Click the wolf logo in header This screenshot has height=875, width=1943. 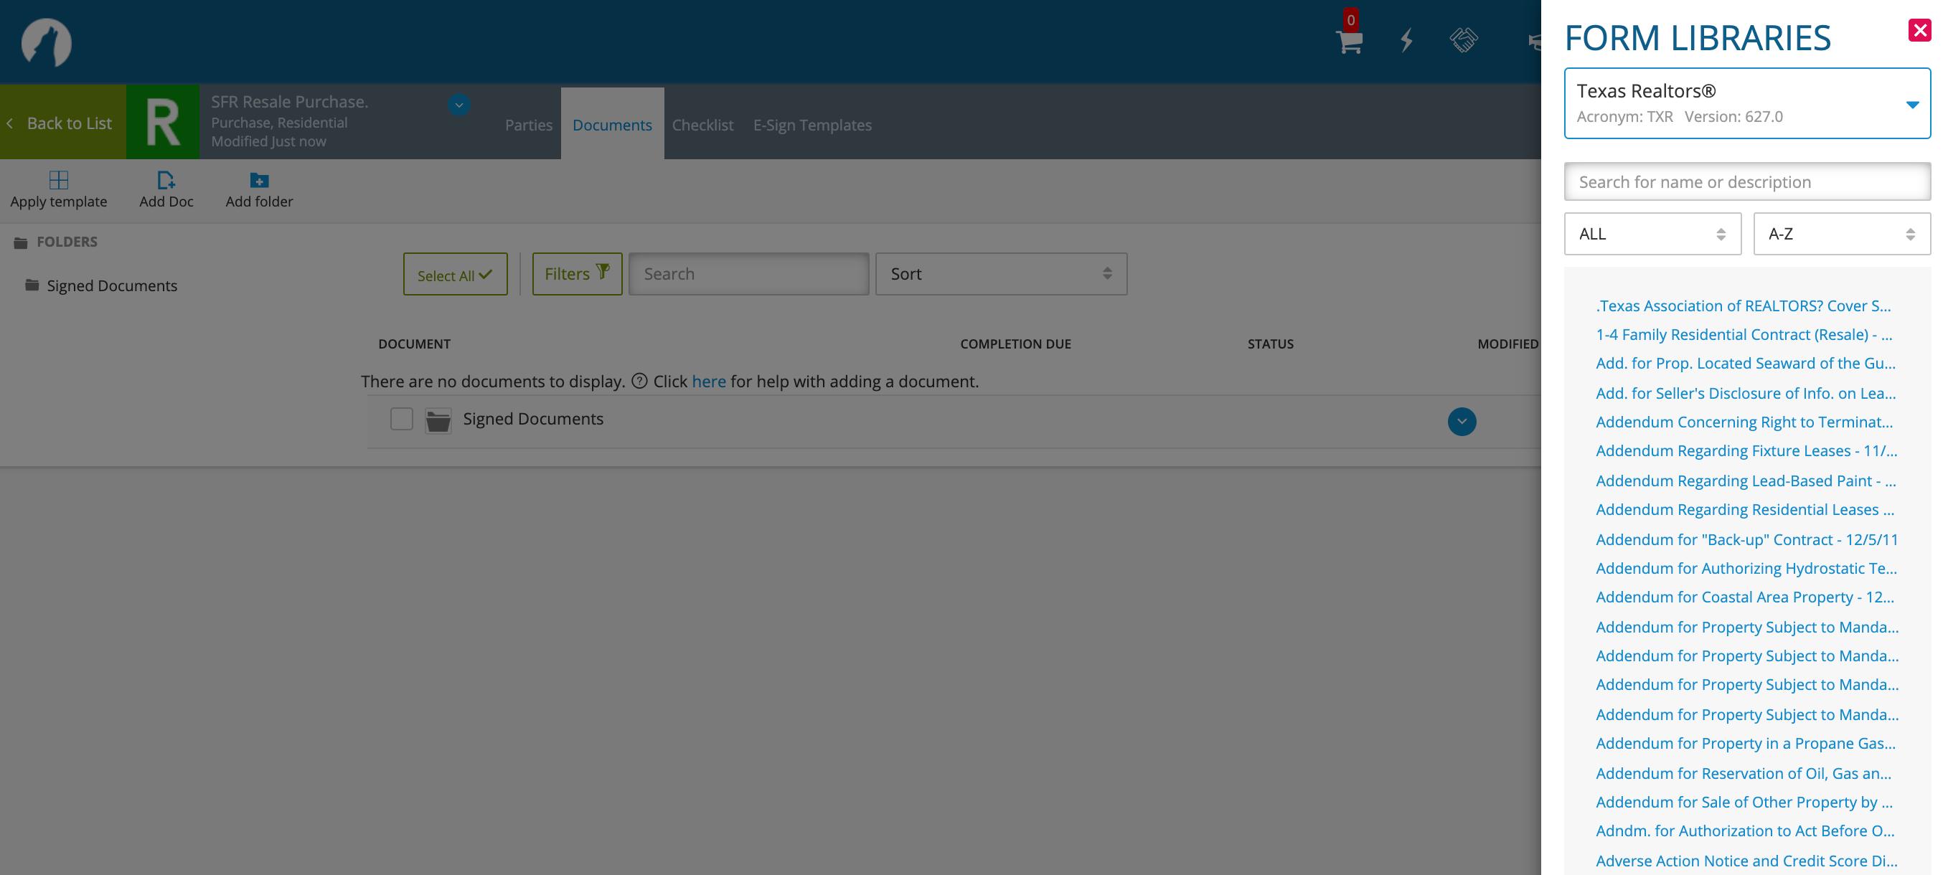(46, 42)
